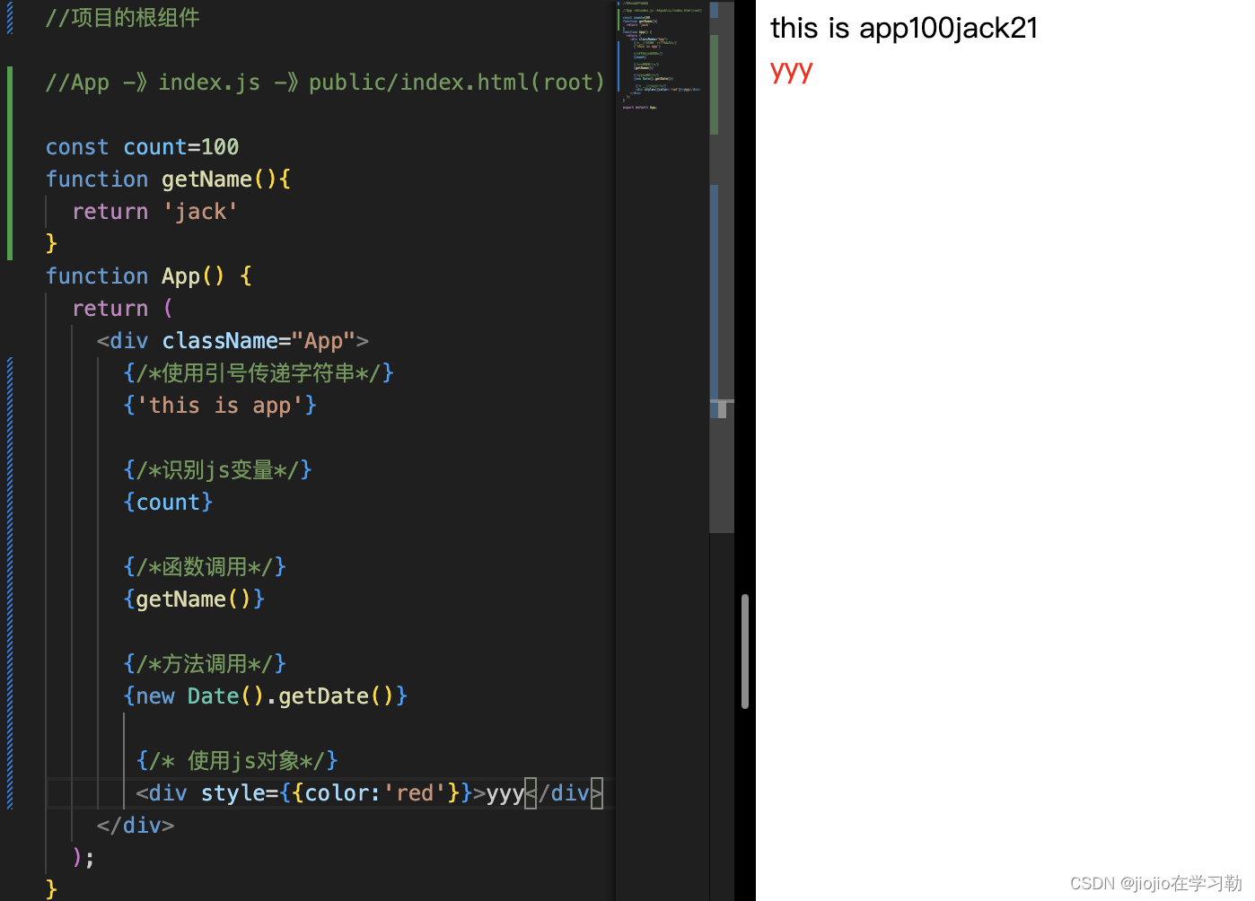Click the ');' closing line
The height and width of the screenshot is (901, 1255).
tap(83, 858)
